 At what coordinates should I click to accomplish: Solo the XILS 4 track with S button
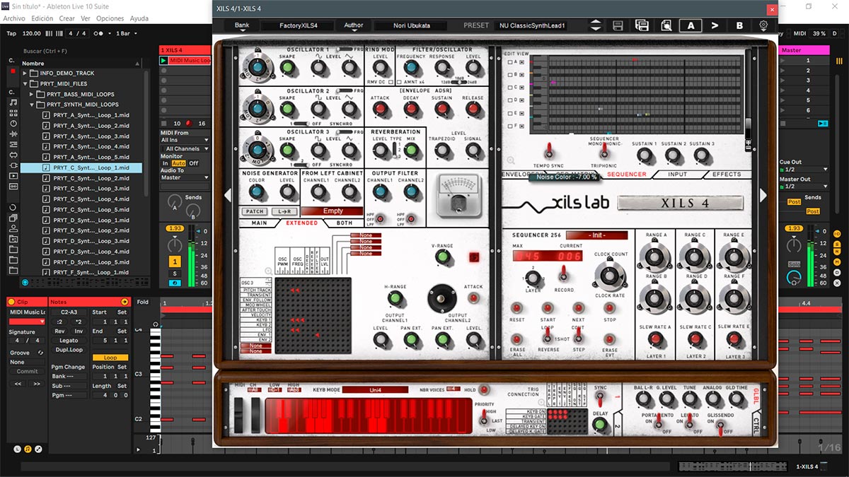[174, 273]
